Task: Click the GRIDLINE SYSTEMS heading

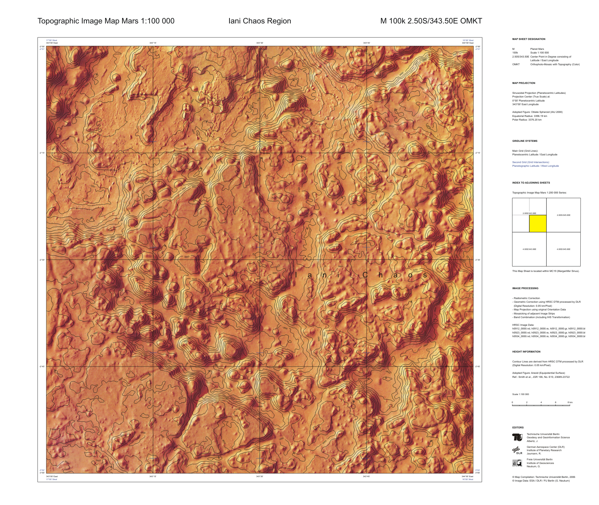Action: 525,141
